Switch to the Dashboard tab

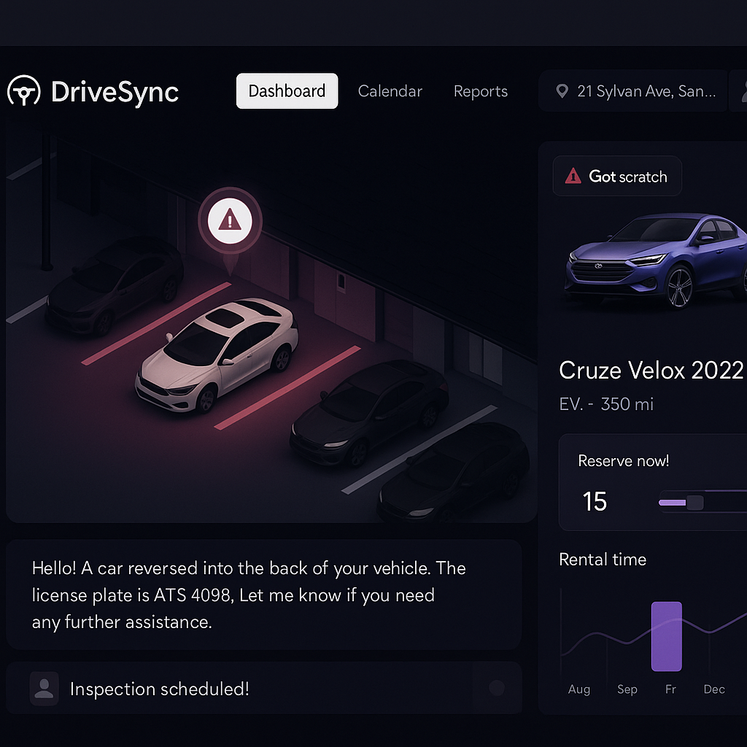click(x=287, y=90)
